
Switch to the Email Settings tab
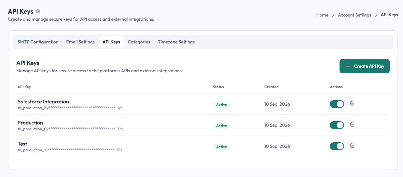tap(80, 42)
